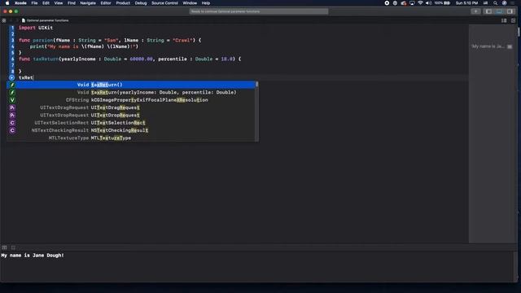Click class icon beside NSTextCheckingResult

click(x=12, y=130)
